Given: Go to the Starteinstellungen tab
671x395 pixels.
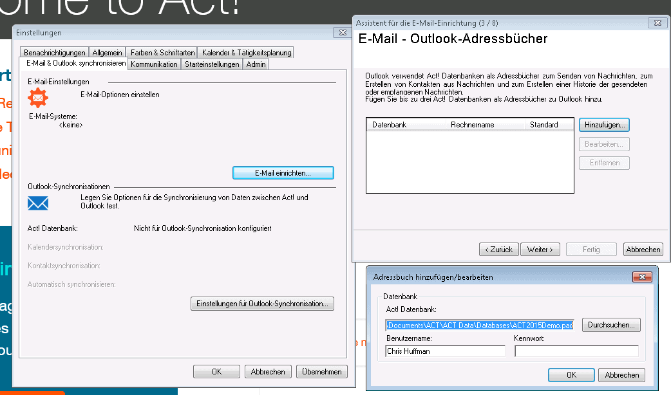Looking at the screenshot, I should 212,64.
